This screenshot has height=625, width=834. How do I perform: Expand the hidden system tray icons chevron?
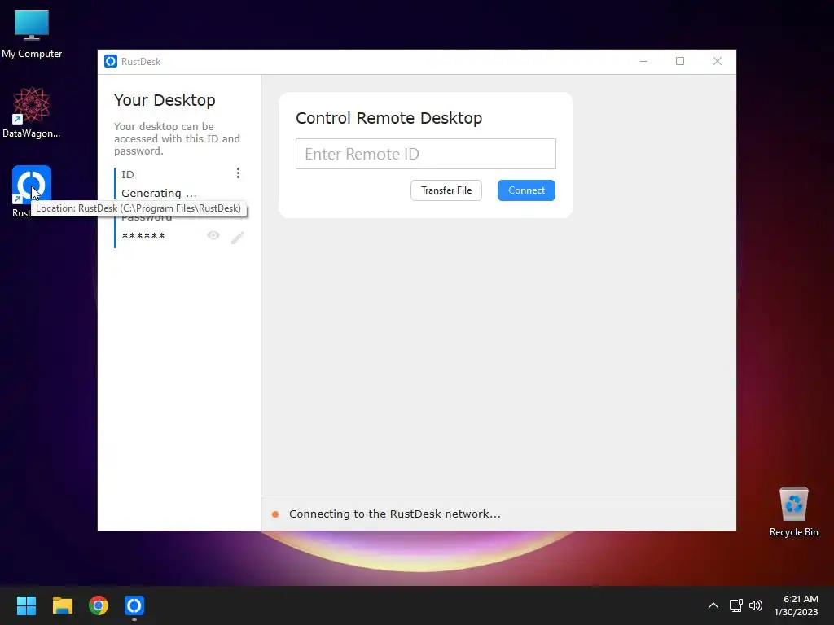tap(713, 605)
